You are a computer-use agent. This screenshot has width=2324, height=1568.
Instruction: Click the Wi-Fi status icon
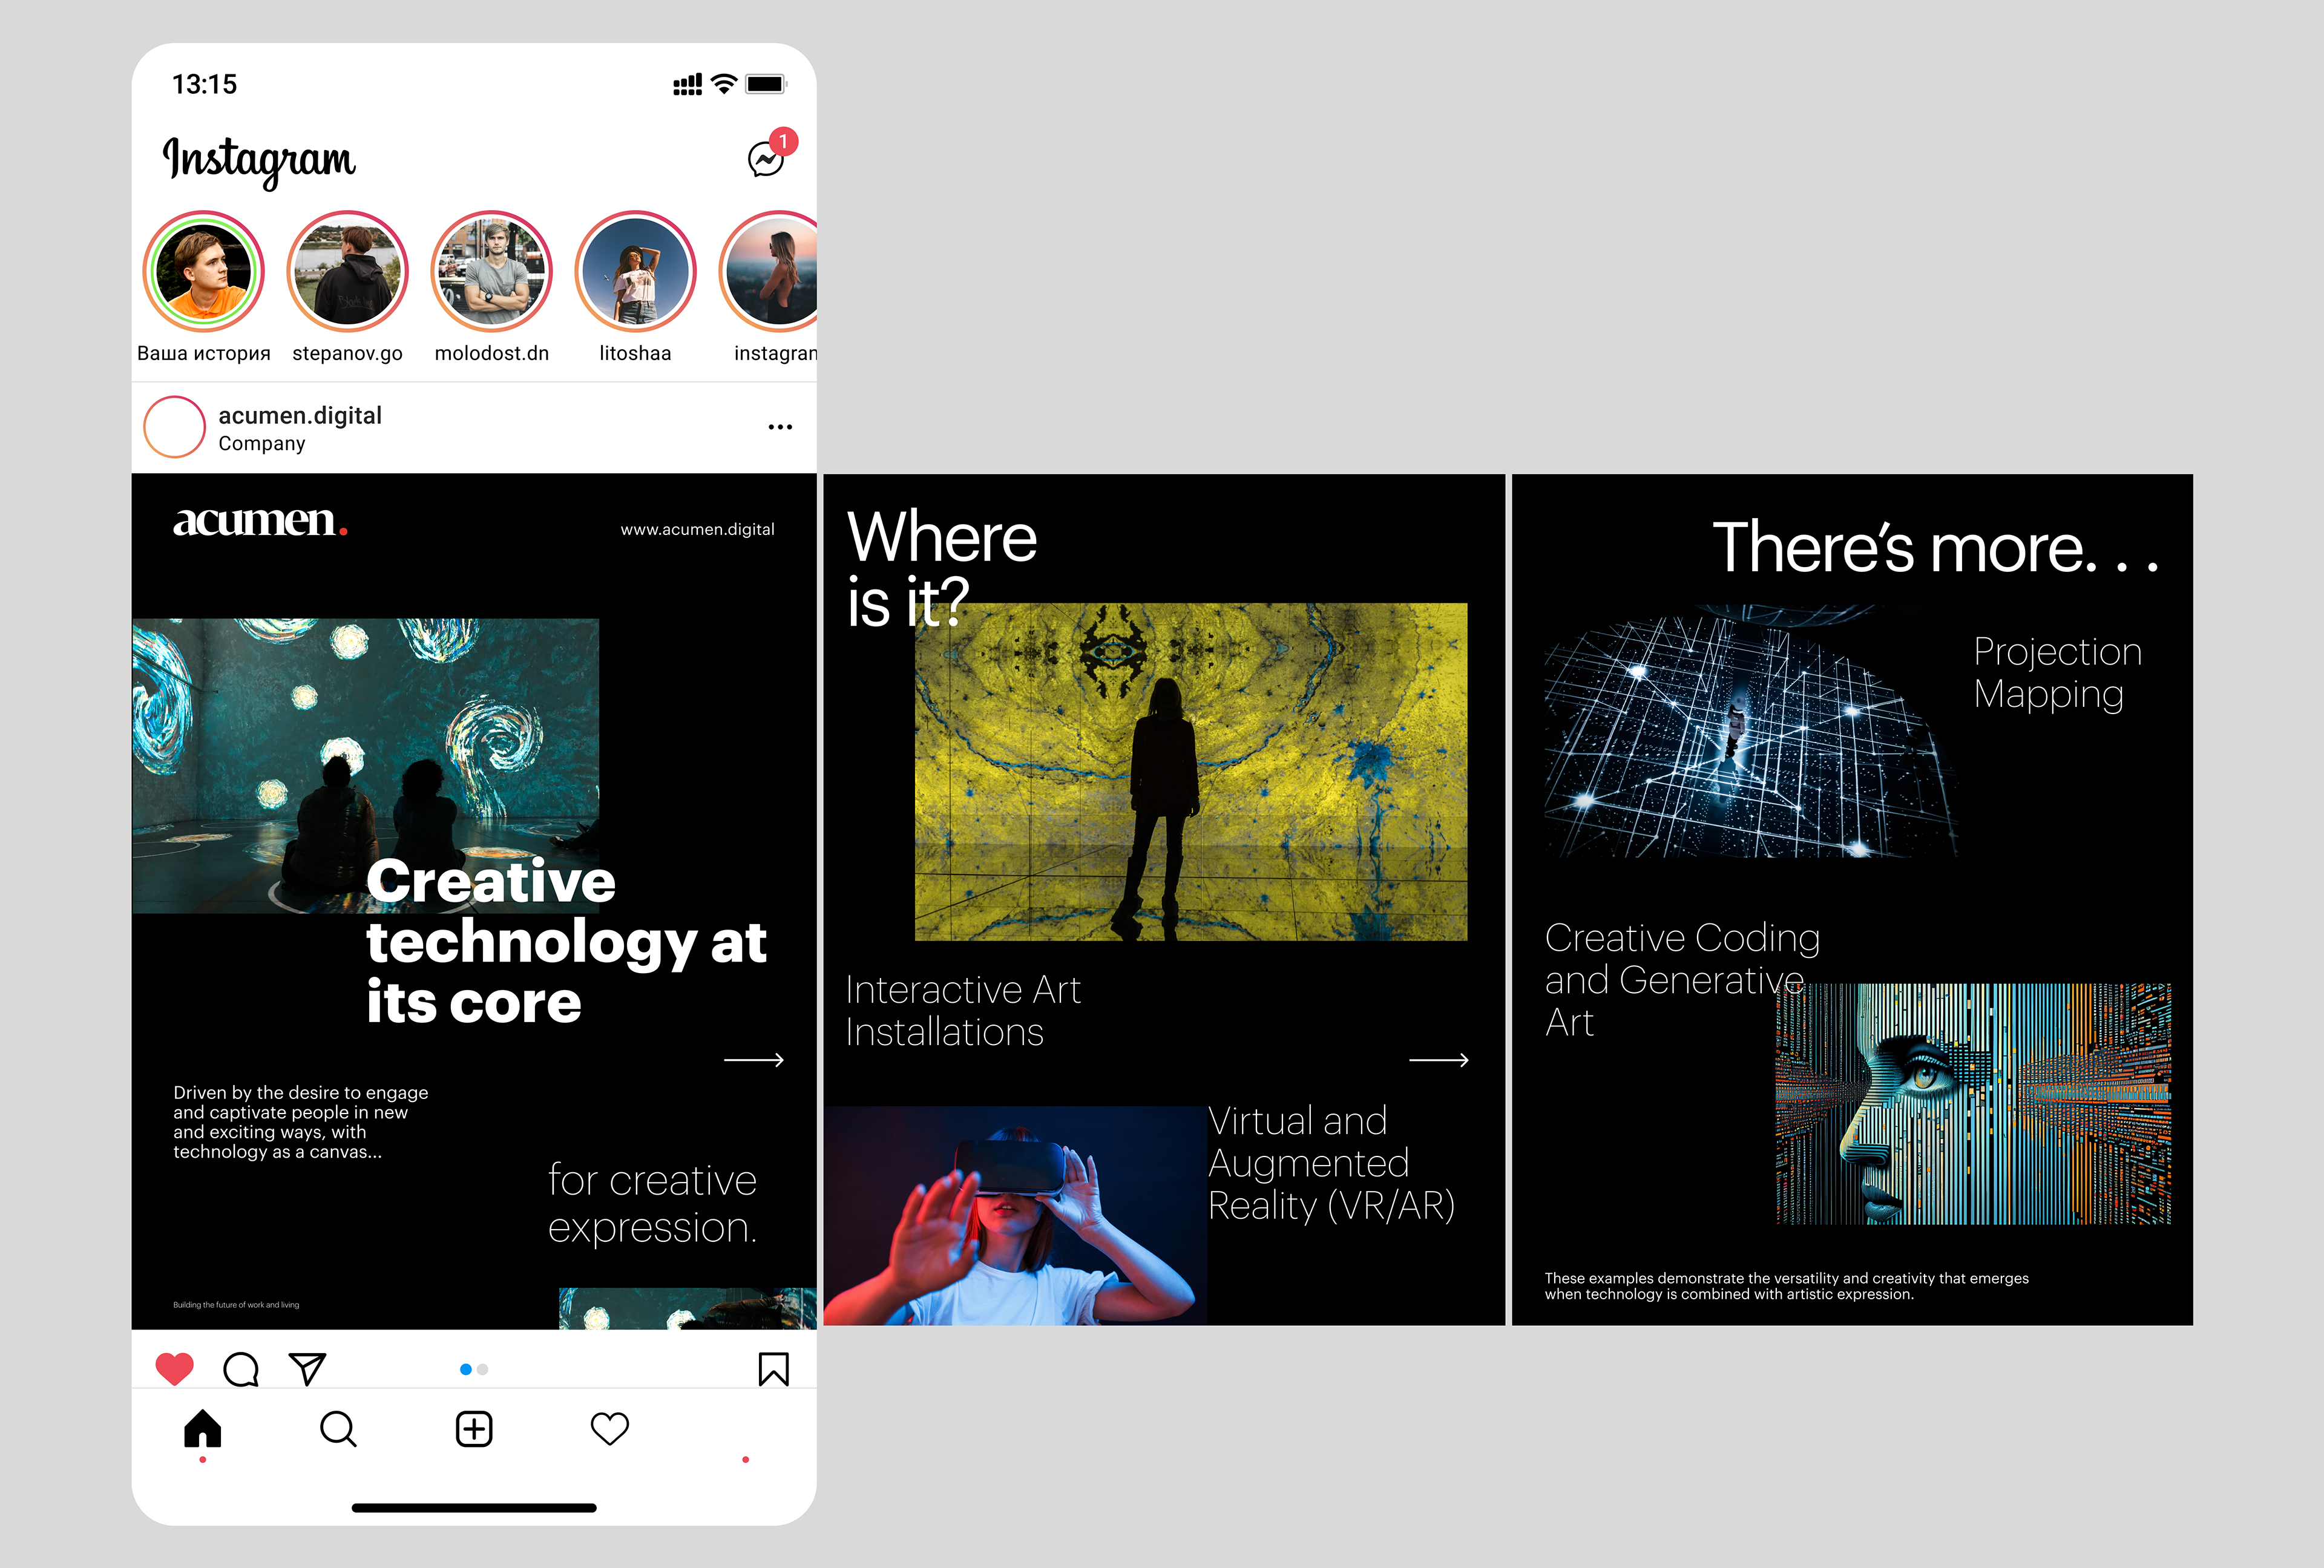click(x=724, y=84)
